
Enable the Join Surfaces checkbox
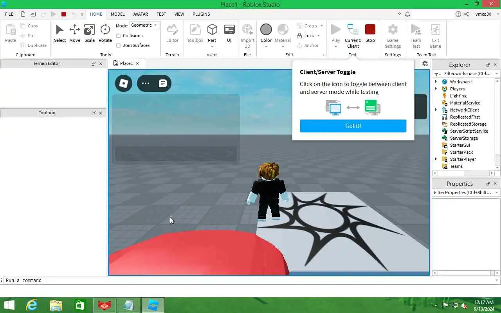click(119, 45)
